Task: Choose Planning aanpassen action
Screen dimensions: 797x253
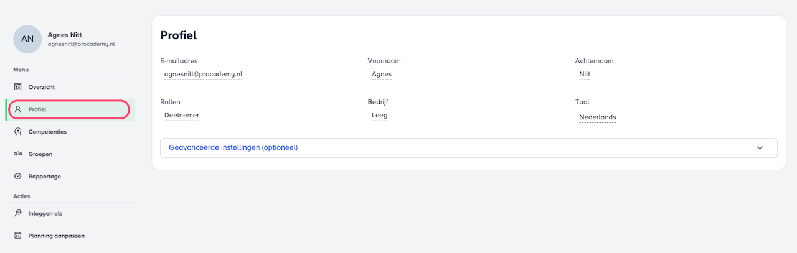Action: [x=56, y=236]
